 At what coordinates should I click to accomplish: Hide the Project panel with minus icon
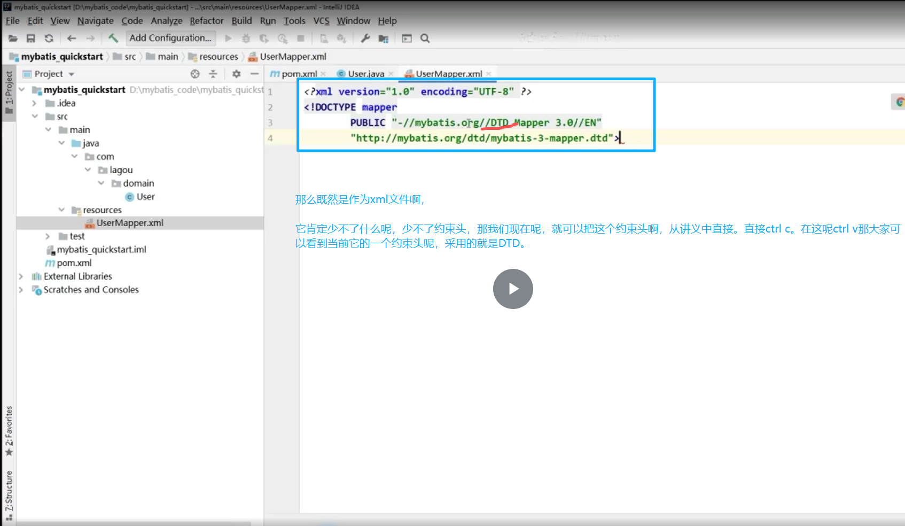(254, 74)
